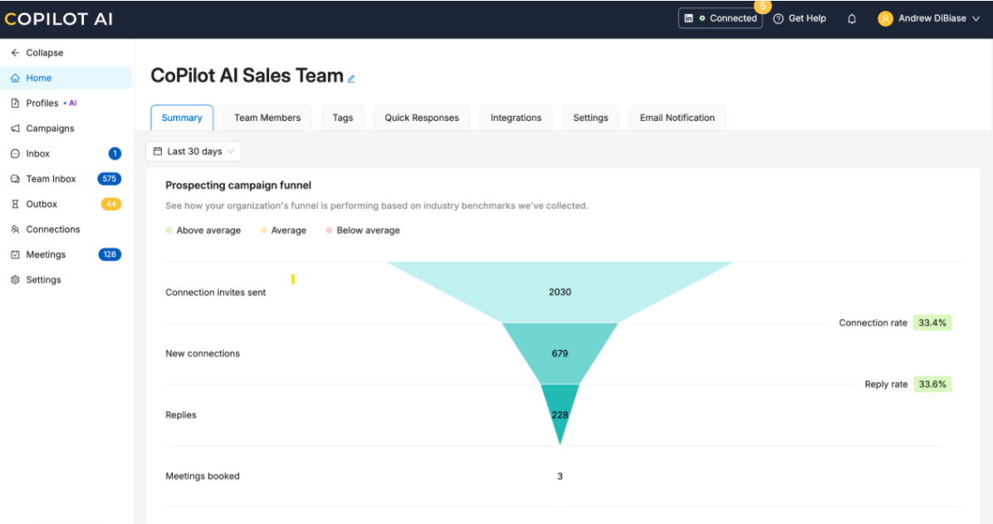
Task: Go to Campaigns in the sidebar
Action: pos(50,129)
